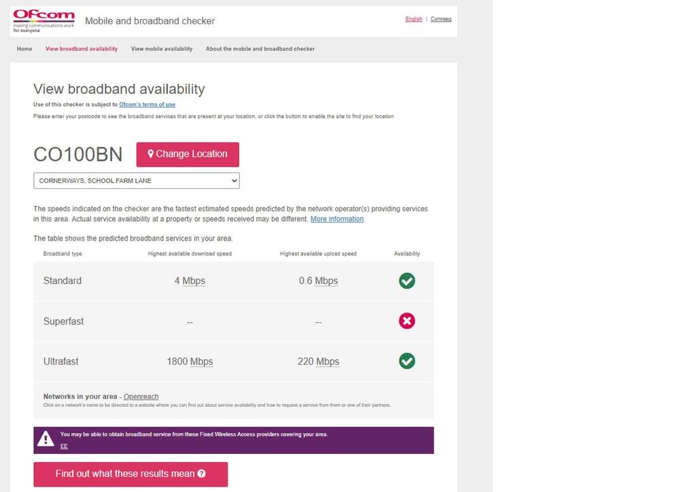Click the Standard broadband green availability checkmark

pos(406,281)
